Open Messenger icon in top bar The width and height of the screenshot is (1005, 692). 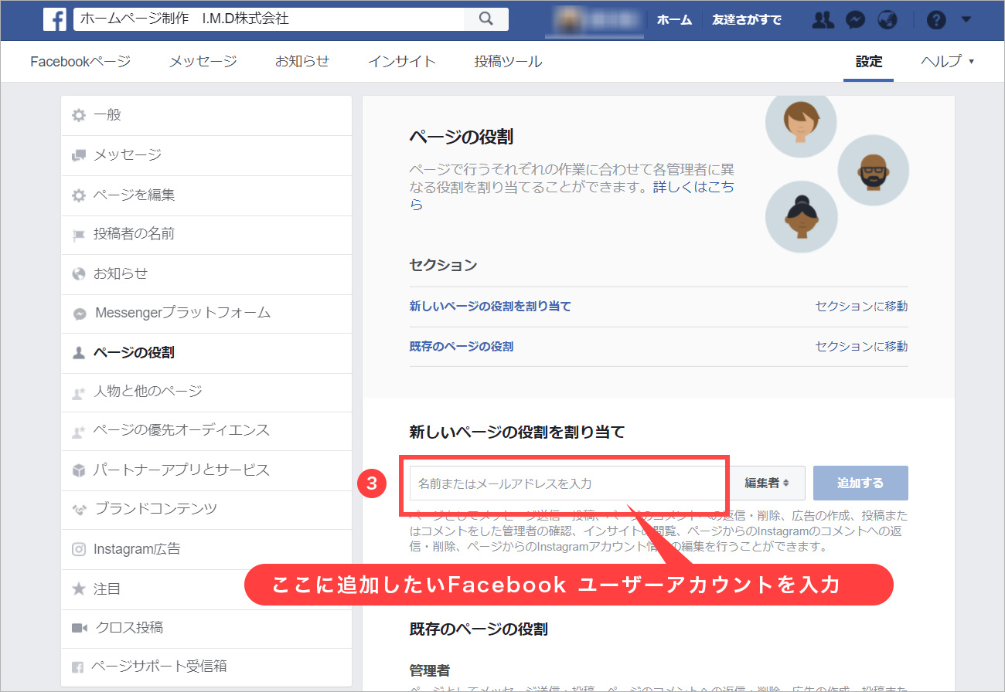[x=855, y=20]
